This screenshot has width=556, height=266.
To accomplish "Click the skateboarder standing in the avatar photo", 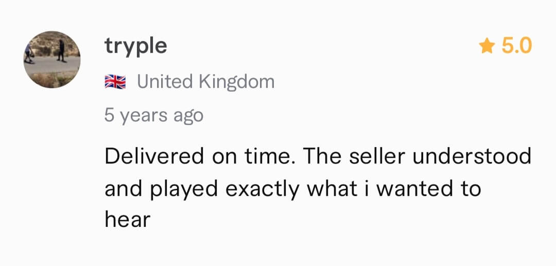I will point(61,50).
